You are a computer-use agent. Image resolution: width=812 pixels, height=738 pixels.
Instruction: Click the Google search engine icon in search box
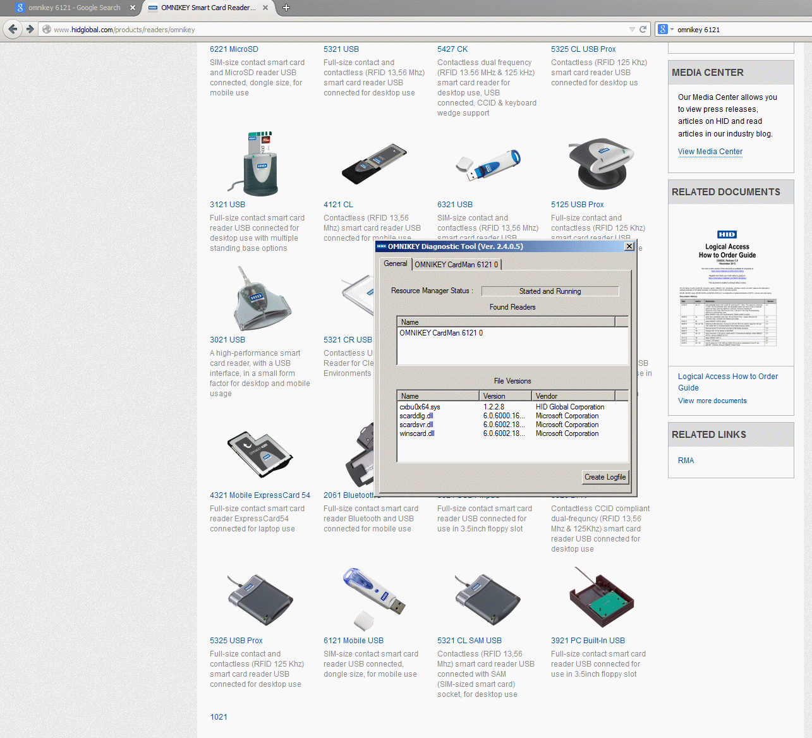pos(662,29)
